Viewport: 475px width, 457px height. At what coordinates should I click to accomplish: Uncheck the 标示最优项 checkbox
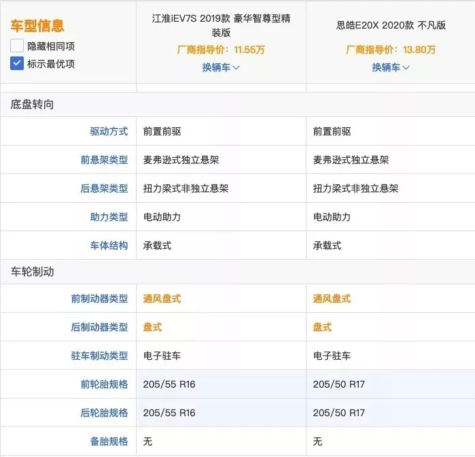pyautogui.click(x=17, y=63)
